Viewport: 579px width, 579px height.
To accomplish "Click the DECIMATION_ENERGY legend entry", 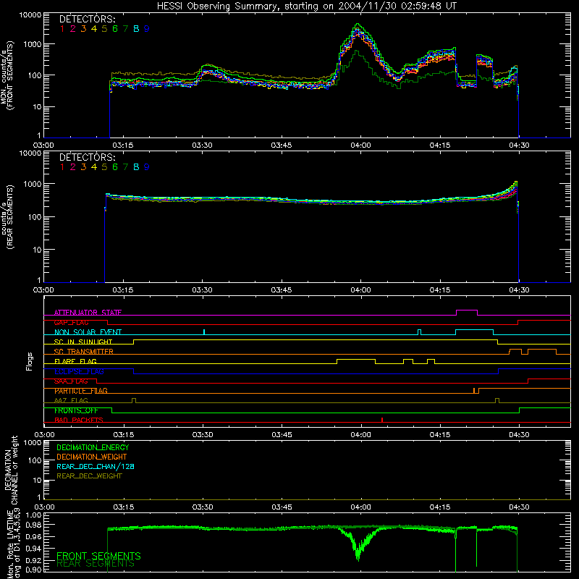I will pos(93,447).
